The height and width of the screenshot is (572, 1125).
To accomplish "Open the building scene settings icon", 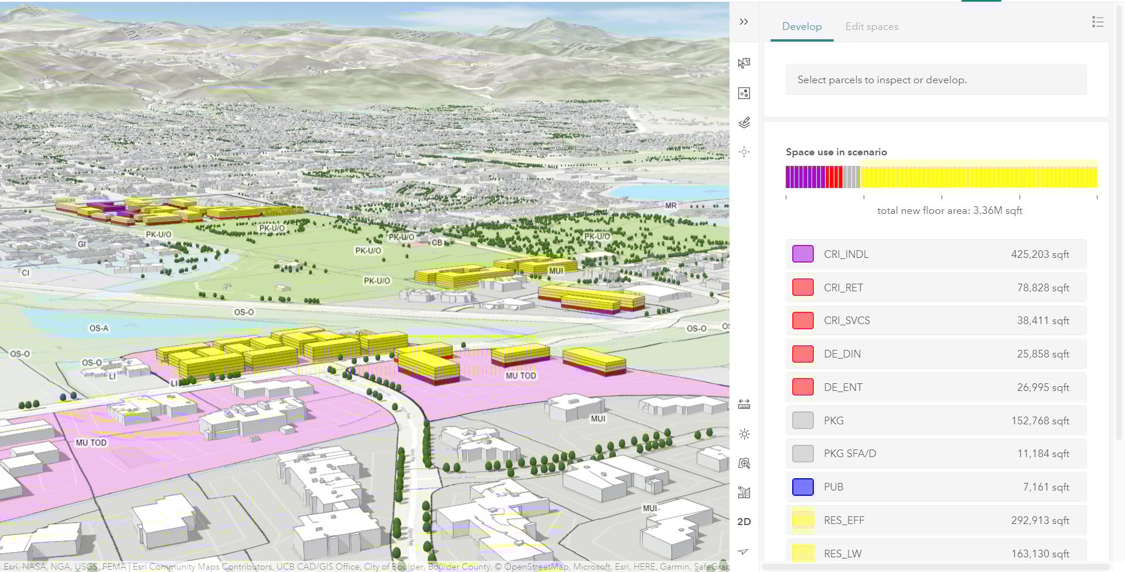I will coord(744,492).
